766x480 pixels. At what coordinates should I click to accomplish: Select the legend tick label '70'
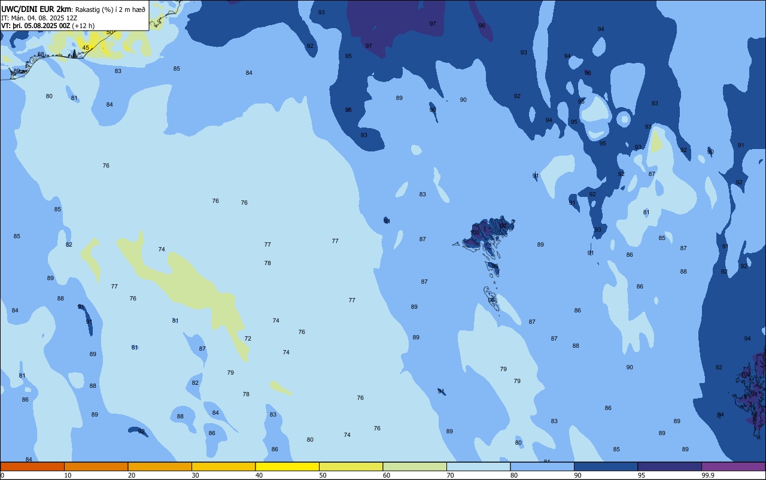(450, 475)
